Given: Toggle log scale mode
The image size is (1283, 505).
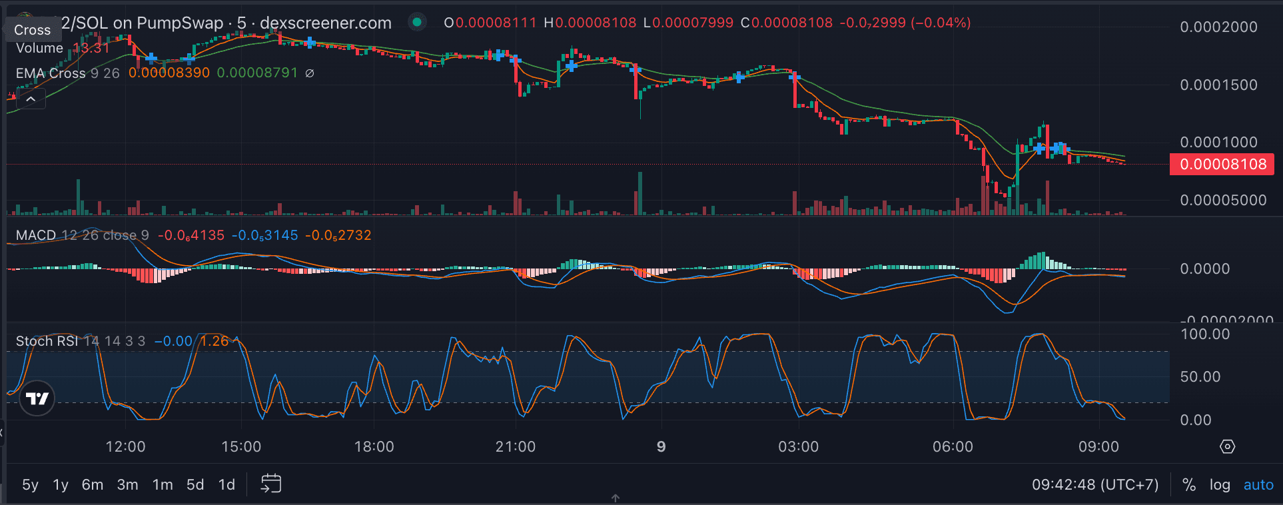Looking at the screenshot, I should click(1220, 484).
